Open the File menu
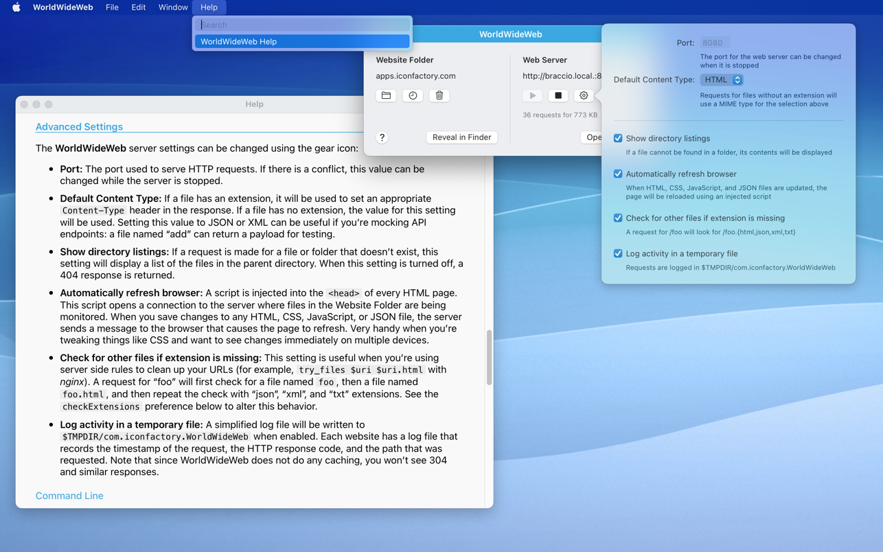Image resolution: width=883 pixels, height=552 pixels. pyautogui.click(x=112, y=8)
